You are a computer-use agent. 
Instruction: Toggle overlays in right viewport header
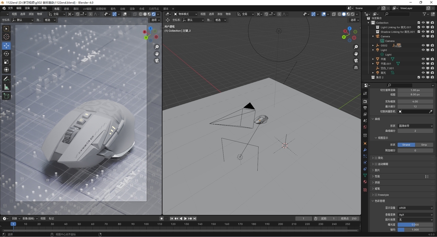(x=324, y=14)
